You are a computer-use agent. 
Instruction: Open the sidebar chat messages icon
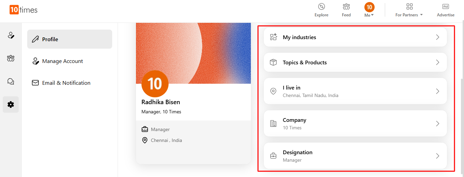[x=11, y=81]
